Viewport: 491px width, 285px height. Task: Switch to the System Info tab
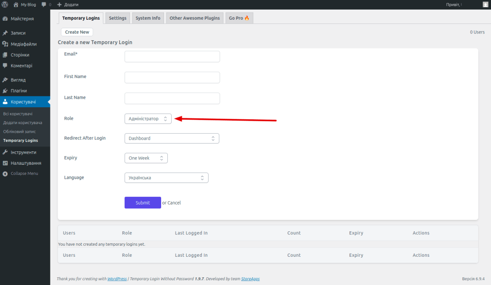[148, 18]
